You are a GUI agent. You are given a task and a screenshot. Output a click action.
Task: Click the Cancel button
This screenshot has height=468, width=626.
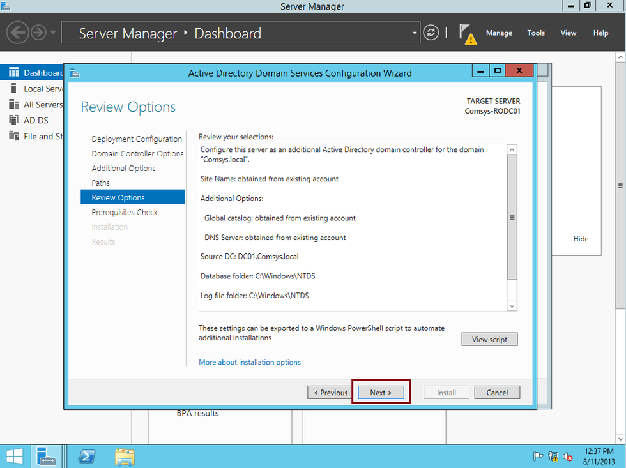point(497,393)
